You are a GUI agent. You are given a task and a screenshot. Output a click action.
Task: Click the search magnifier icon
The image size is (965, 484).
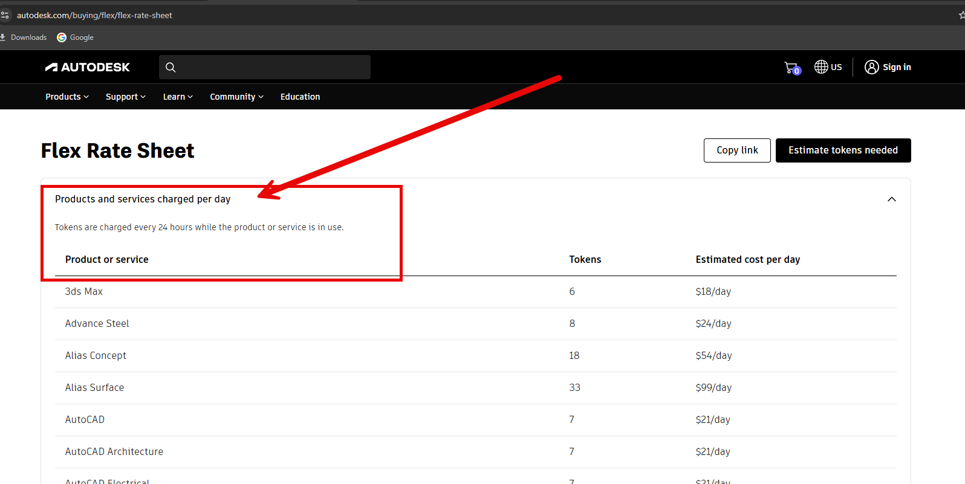(x=171, y=67)
